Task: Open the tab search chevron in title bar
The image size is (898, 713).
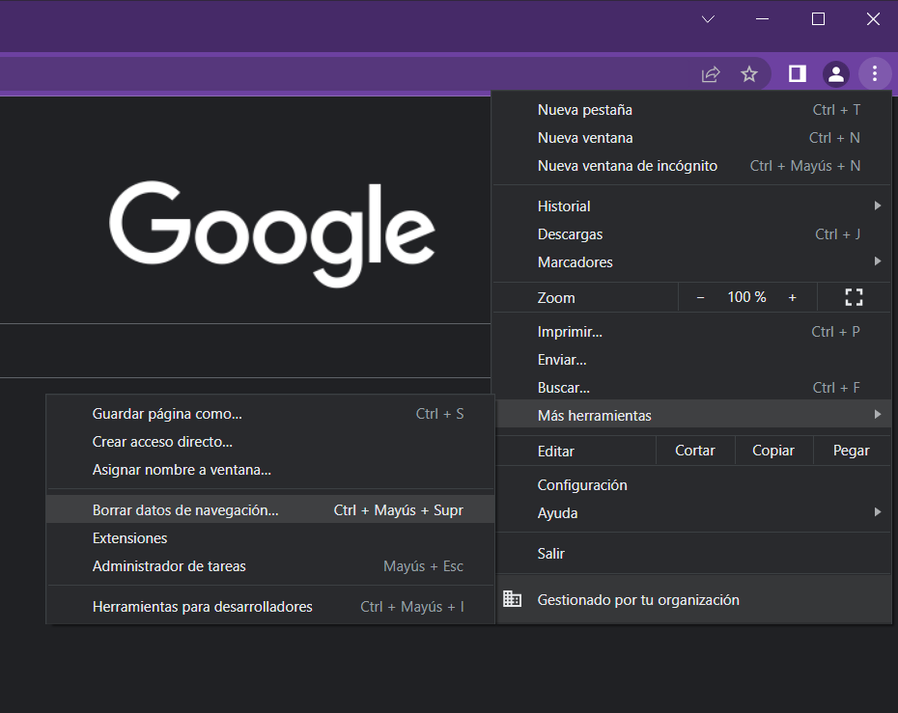Action: point(708,19)
